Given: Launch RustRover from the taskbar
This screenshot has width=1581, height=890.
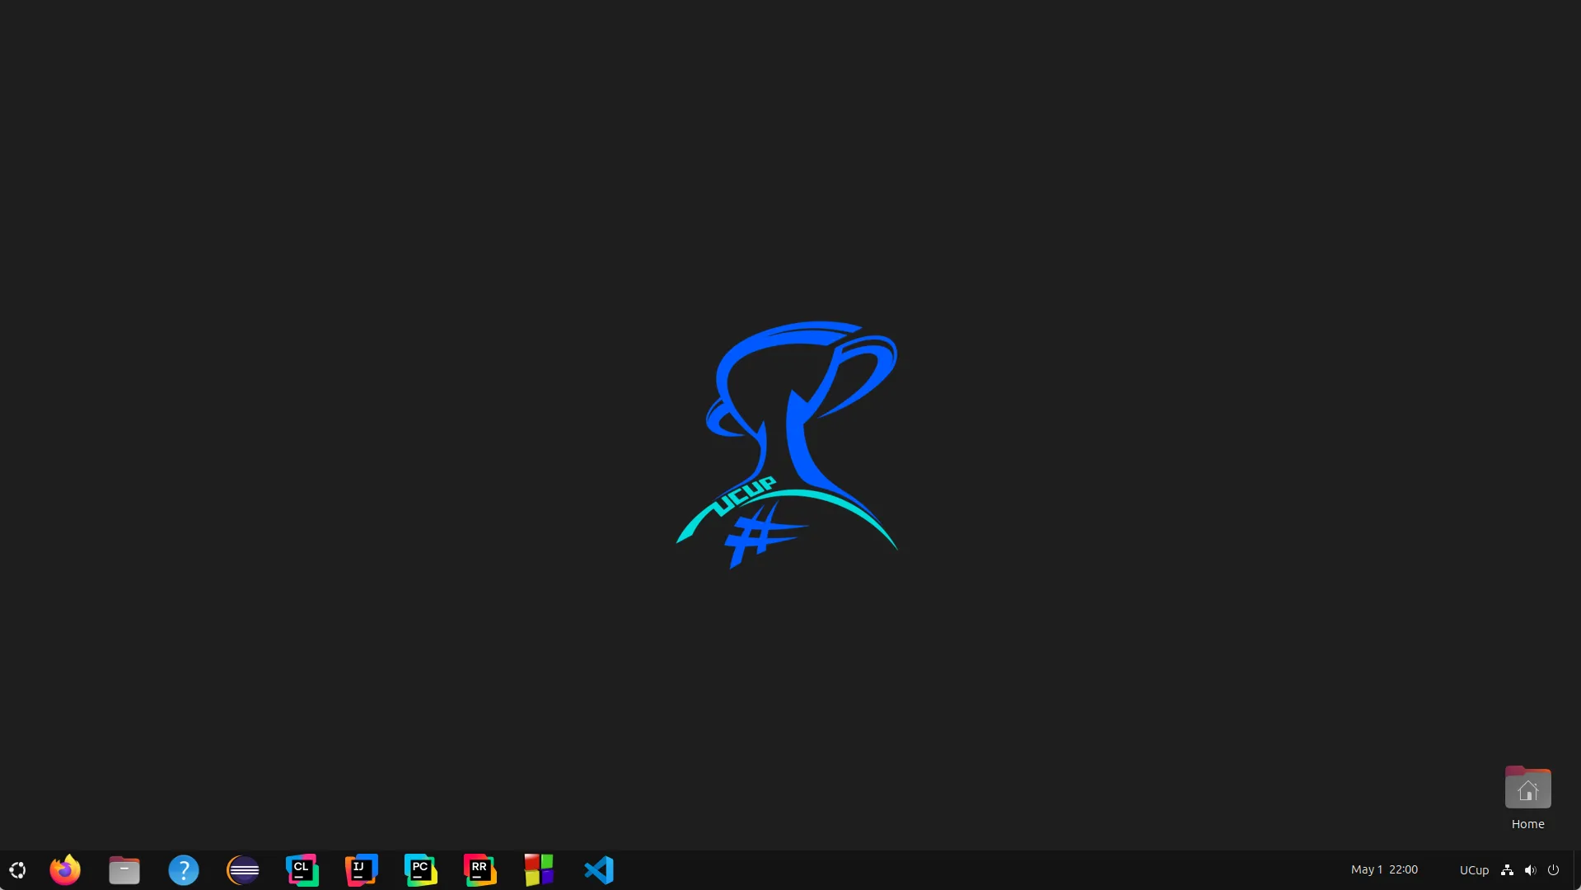Looking at the screenshot, I should 480,870.
